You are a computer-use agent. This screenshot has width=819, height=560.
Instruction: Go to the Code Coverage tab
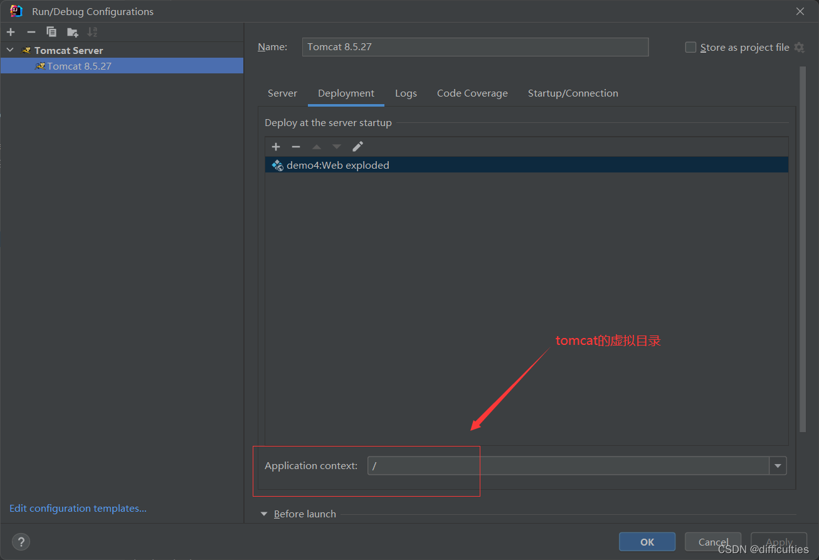coord(472,93)
